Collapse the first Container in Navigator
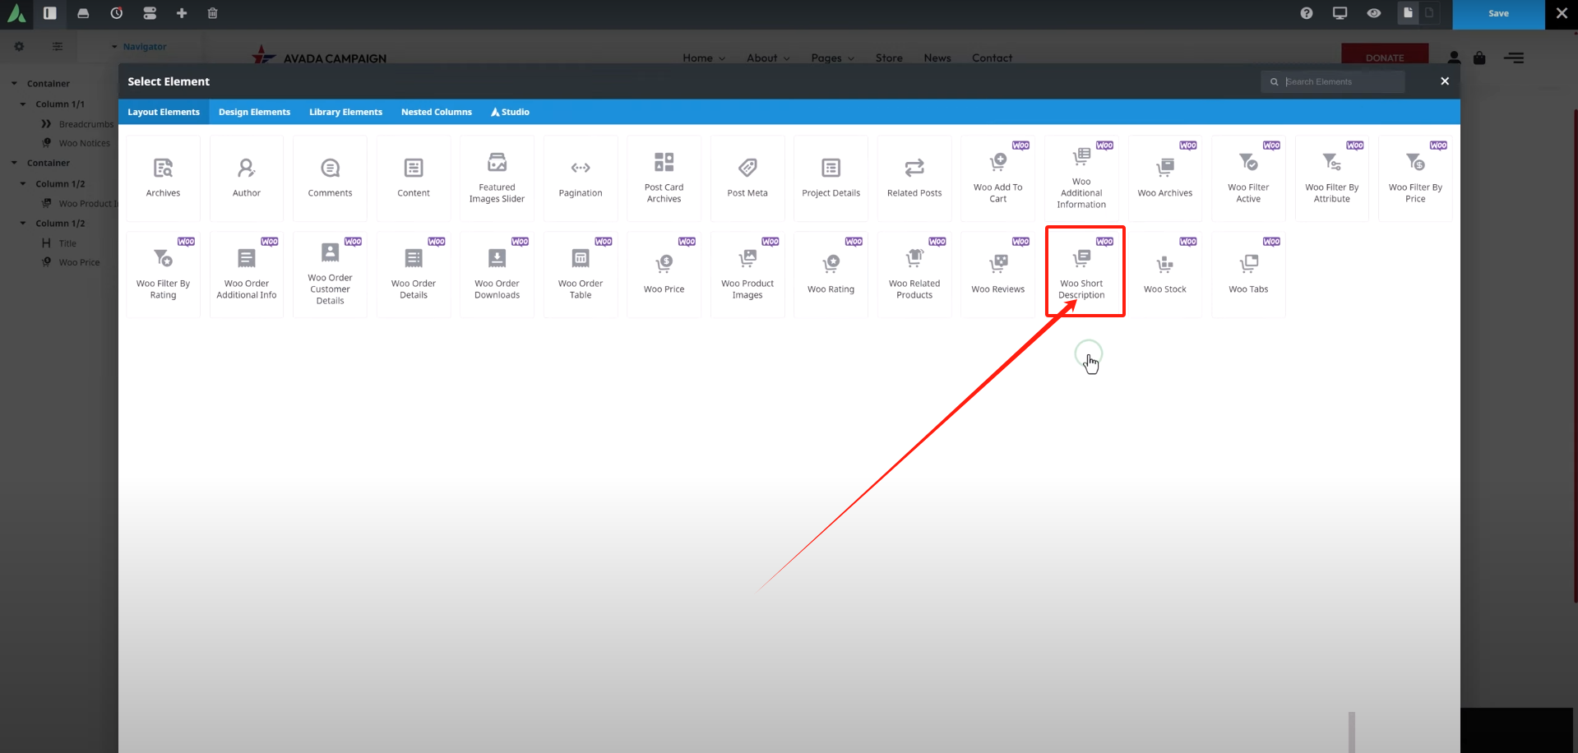This screenshot has width=1578, height=753. click(x=14, y=84)
